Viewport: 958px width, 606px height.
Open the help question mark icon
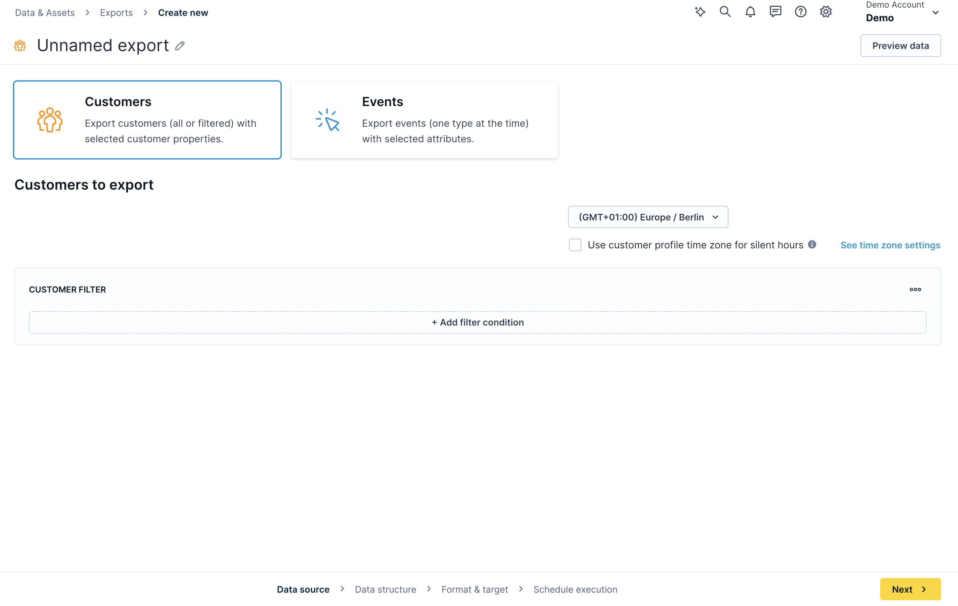[801, 11]
